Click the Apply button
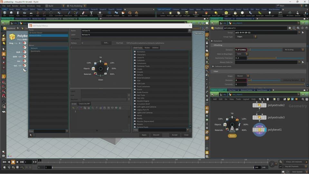Viewport: 309px width, 174px height. 144,135
